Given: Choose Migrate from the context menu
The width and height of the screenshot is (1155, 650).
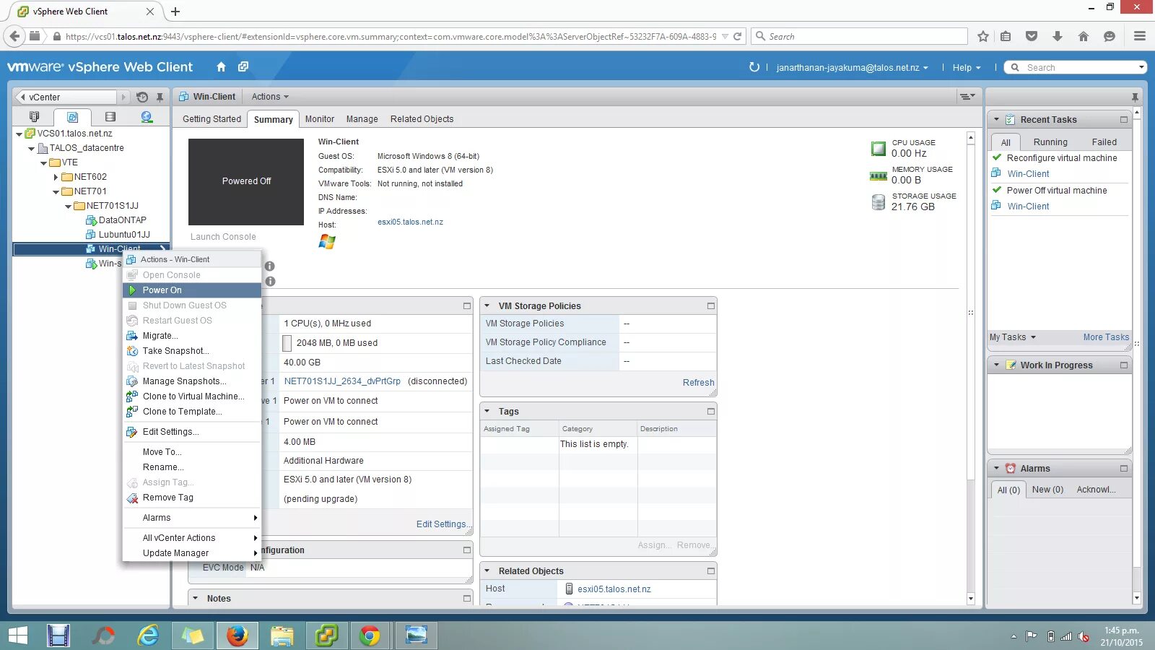Looking at the screenshot, I should point(192,336).
